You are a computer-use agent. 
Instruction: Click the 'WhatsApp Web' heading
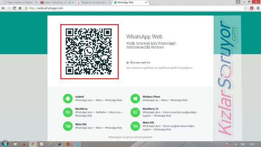(x=144, y=37)
